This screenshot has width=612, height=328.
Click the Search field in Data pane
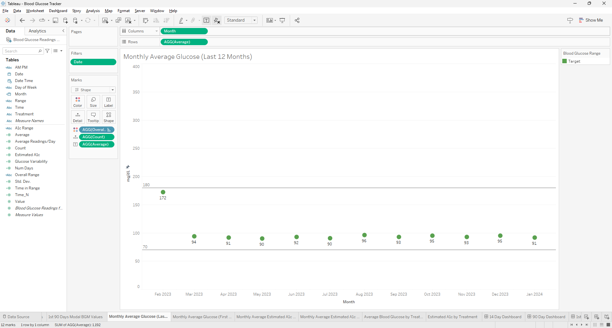pos(21,51)
